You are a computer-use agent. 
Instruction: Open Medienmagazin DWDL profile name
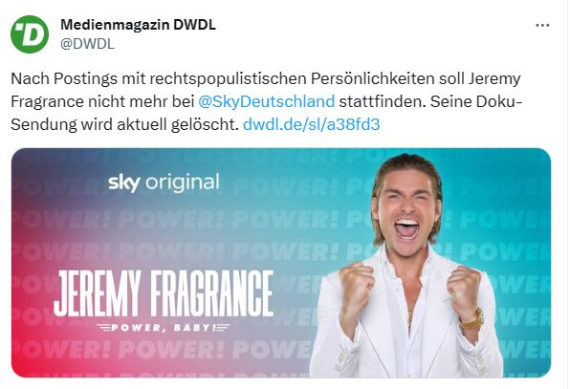(x=138, y=25)
